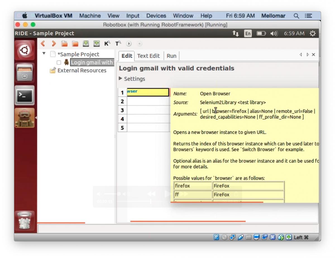This screenshot has width=335, height=258.
Task: Go back using the left chevron toolbar icon
Action: click(43, 43)
